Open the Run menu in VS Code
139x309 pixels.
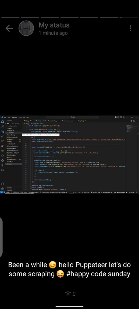pyautogui.click(x=28, y=117)
